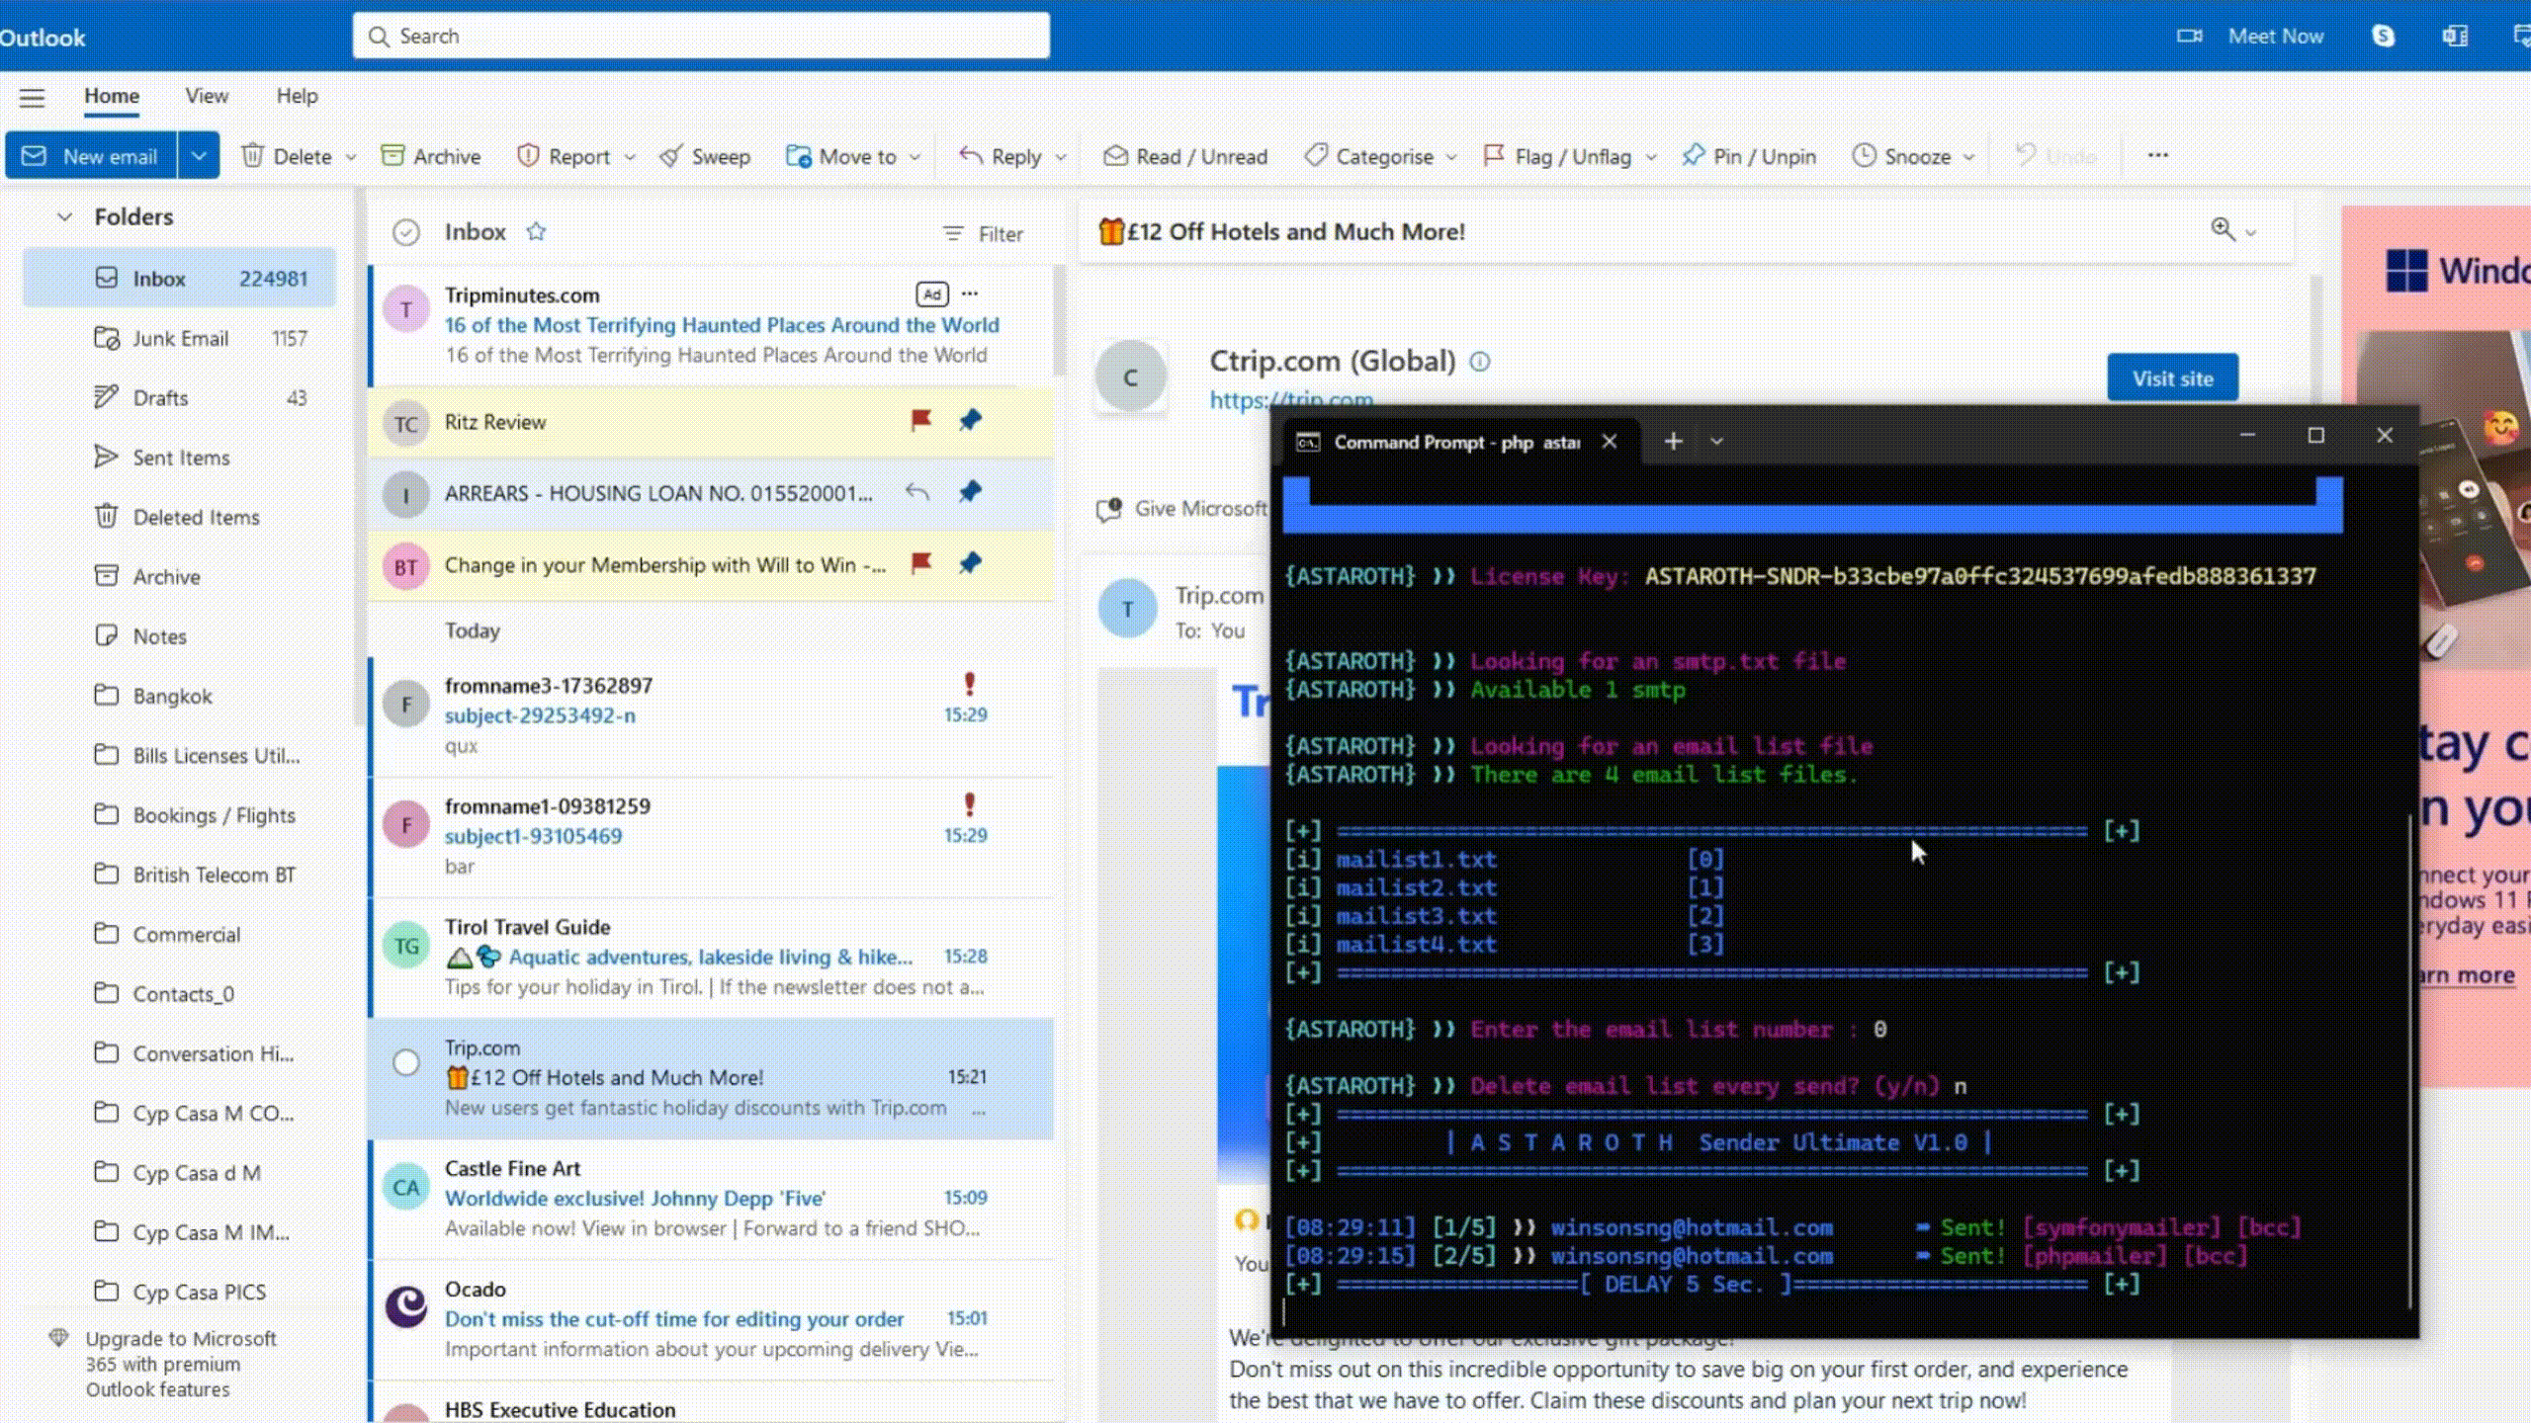Click the flag on Ritz Review email
The image size is (2531, 1423).
point(920,421)
